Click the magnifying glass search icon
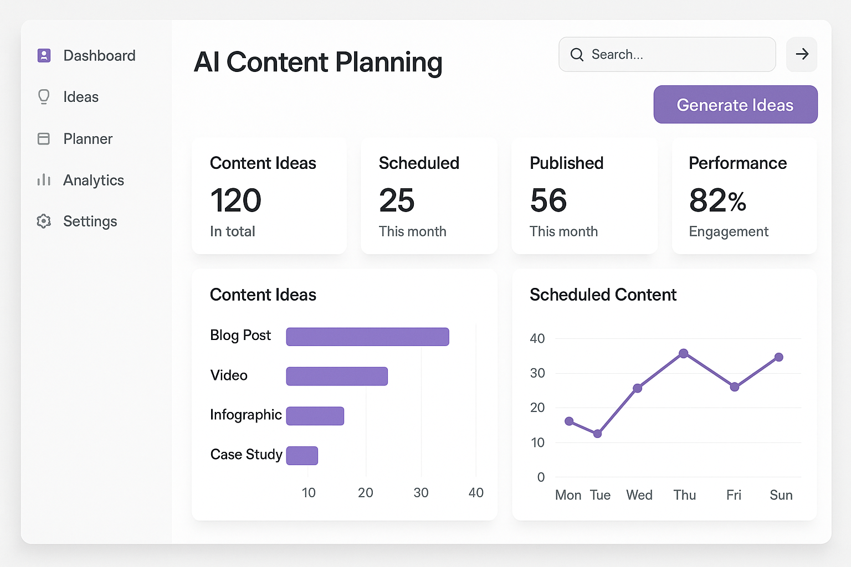 point(577,54)
